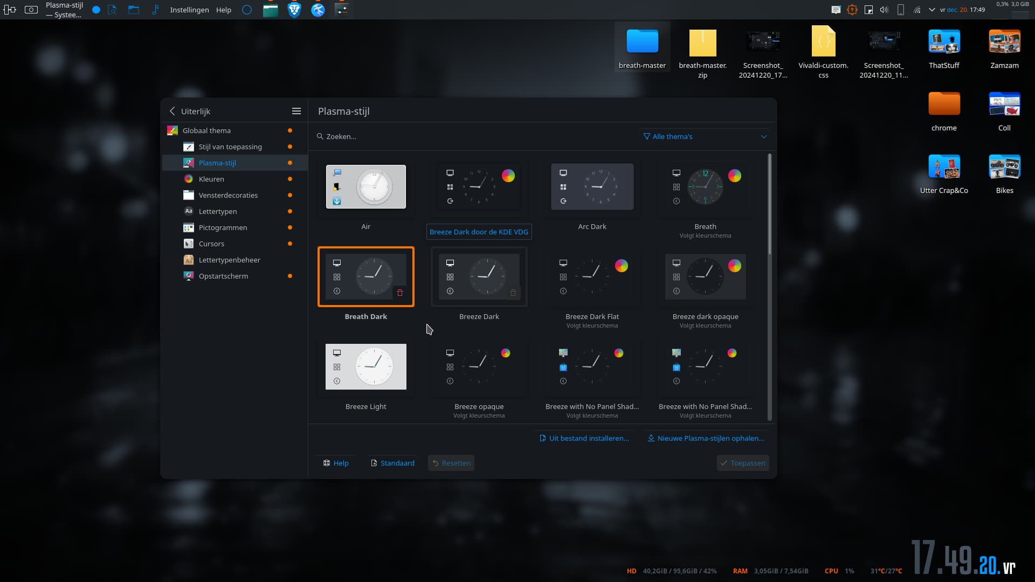Open the Wi-Fi network tray icon
Image resolution: width=1035 pixels, height=582 pixels.
tap(917, 10)
